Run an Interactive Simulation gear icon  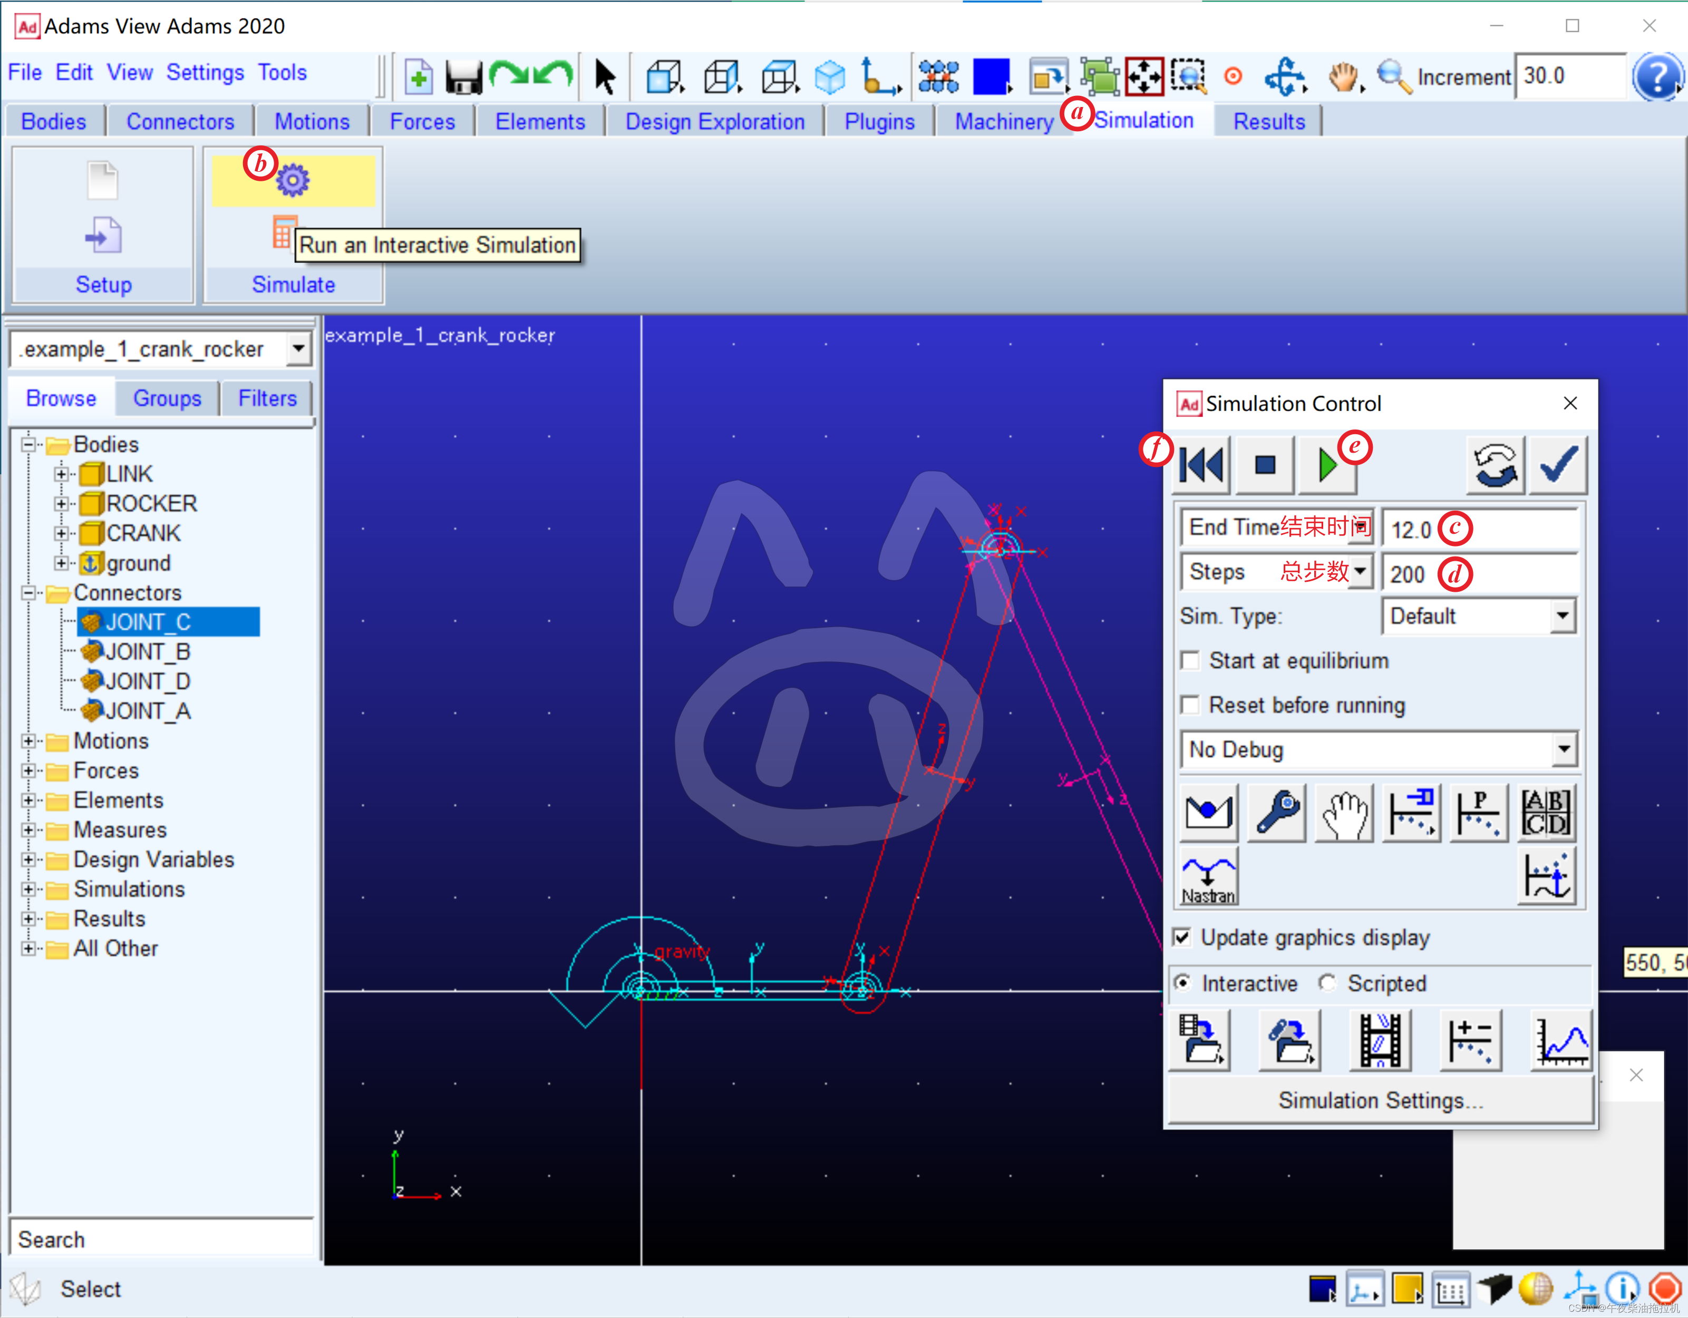coord(293,181)
